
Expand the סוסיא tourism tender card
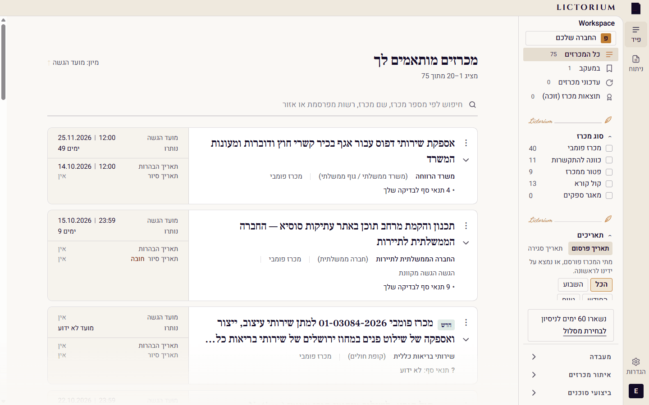coord(466,243)
